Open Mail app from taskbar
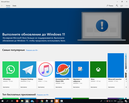Image resolution: width=129 pixels, height=103 pixels. pos(32,101)
